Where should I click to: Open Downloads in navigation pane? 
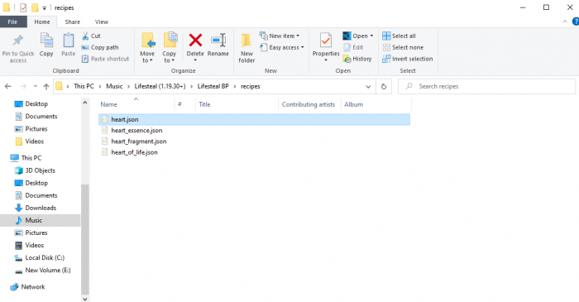36,208
